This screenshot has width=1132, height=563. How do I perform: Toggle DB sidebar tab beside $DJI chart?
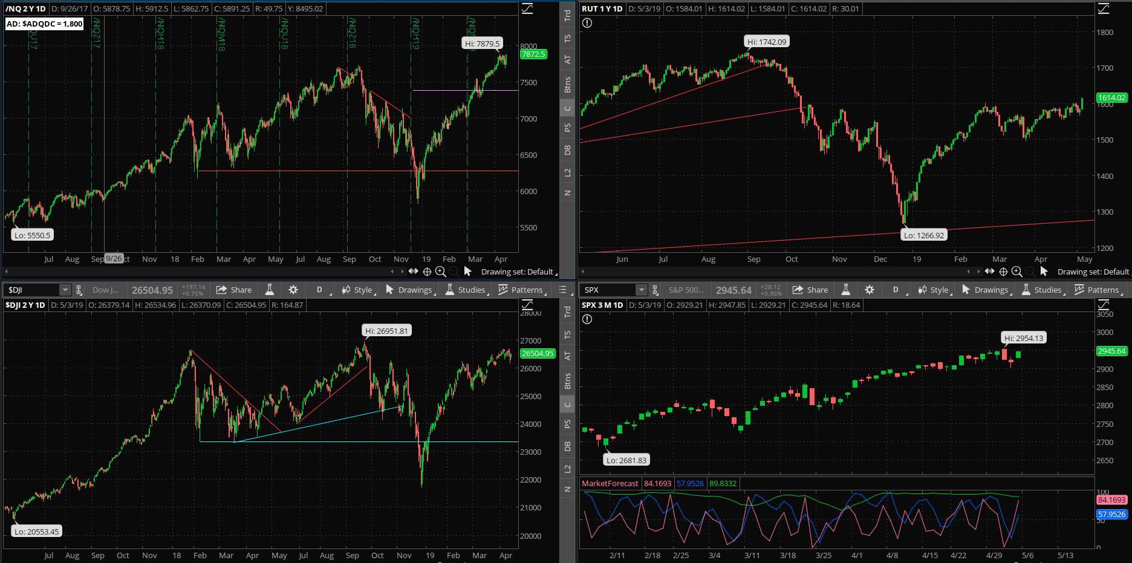coord(567,446)
